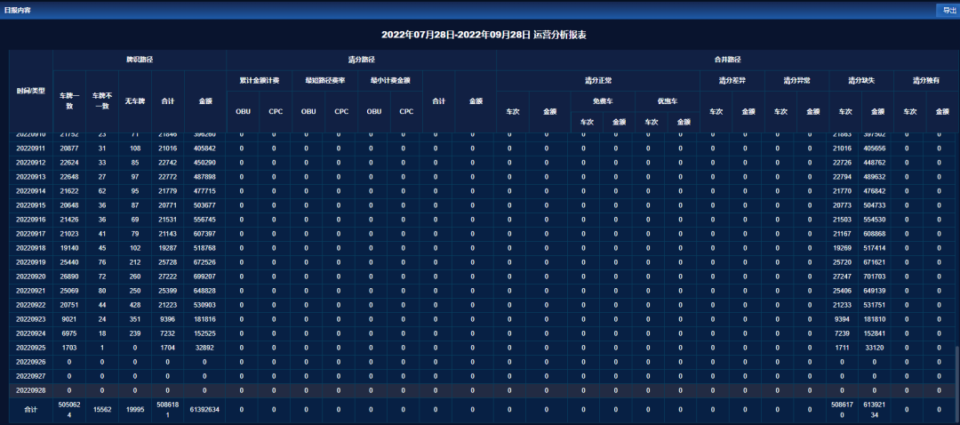Select the 20220928 date row
The image size is (960, 425).
[30, 390]
